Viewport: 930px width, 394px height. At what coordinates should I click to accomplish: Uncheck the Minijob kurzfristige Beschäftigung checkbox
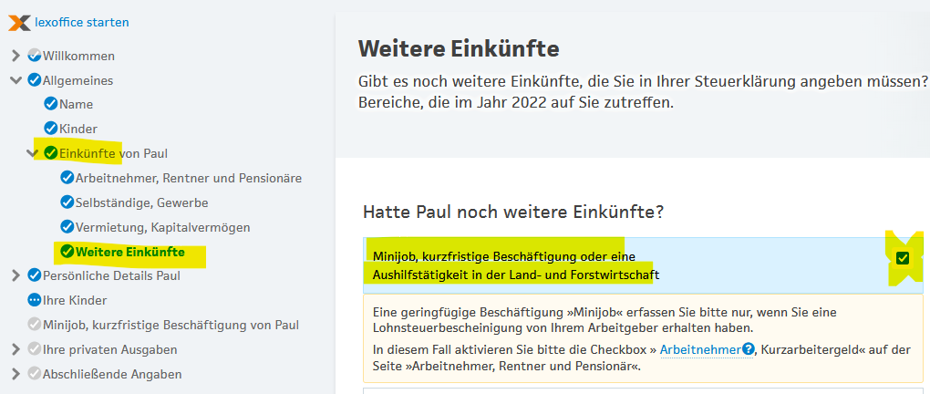(902, 259)
